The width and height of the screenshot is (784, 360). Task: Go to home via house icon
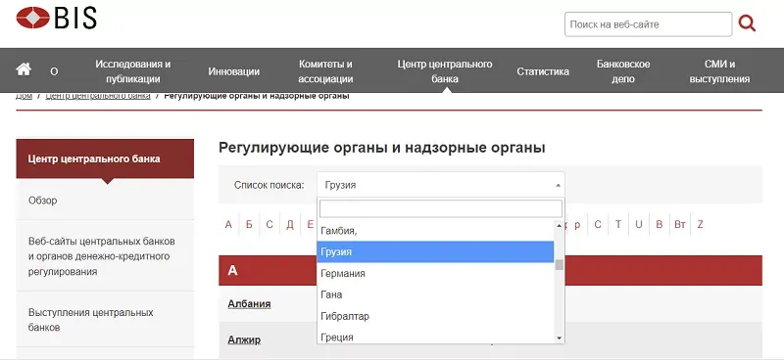point(24,69)
